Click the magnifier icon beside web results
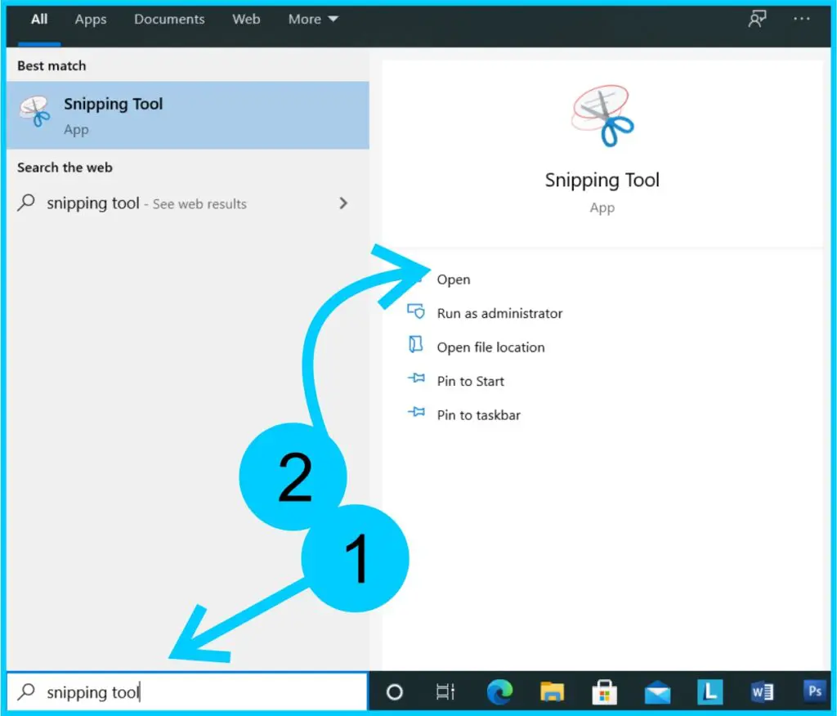The image size is (837, 716). click(26, 203)
